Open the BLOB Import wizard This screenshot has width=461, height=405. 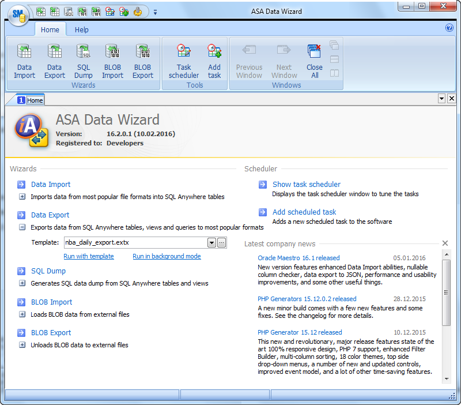(112, 59)
